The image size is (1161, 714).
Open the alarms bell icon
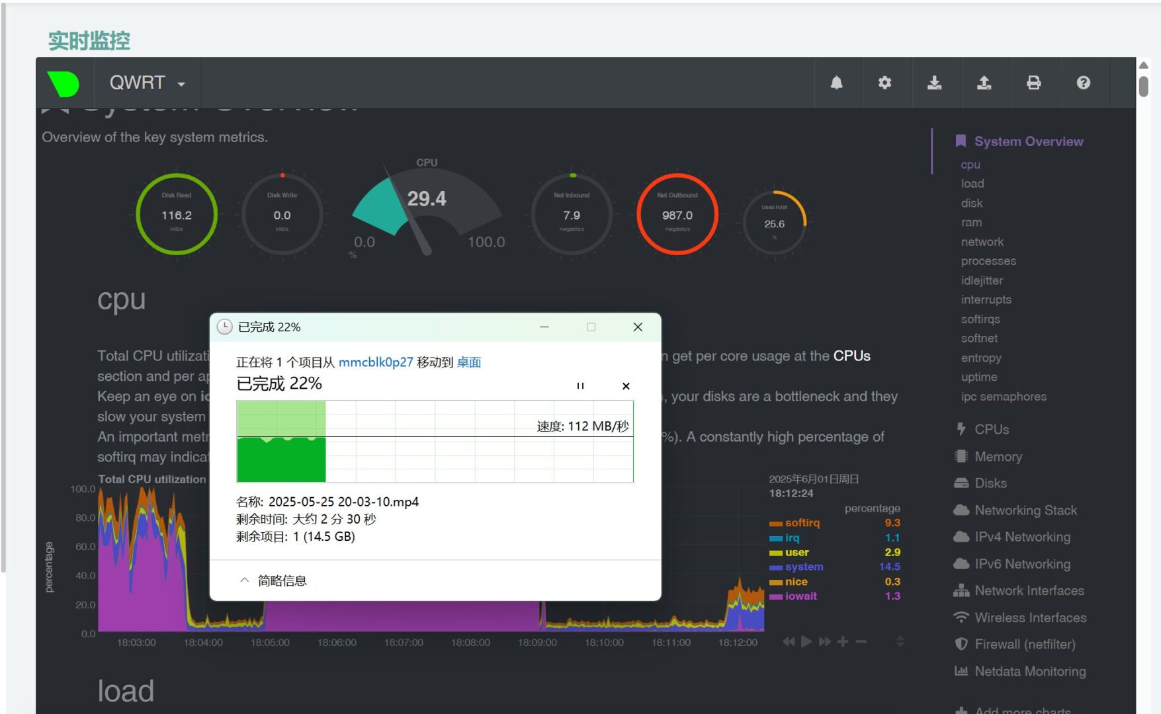pyautogui.click(x=836, y=83)
